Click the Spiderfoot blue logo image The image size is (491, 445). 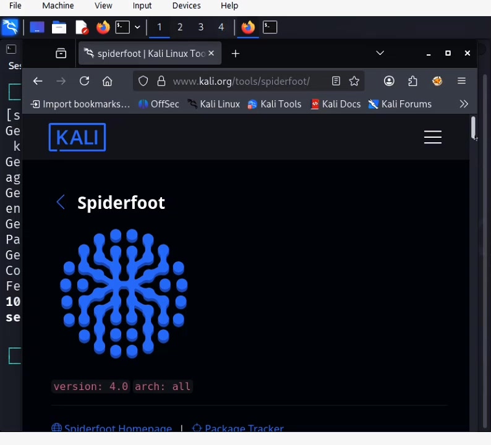124,294
